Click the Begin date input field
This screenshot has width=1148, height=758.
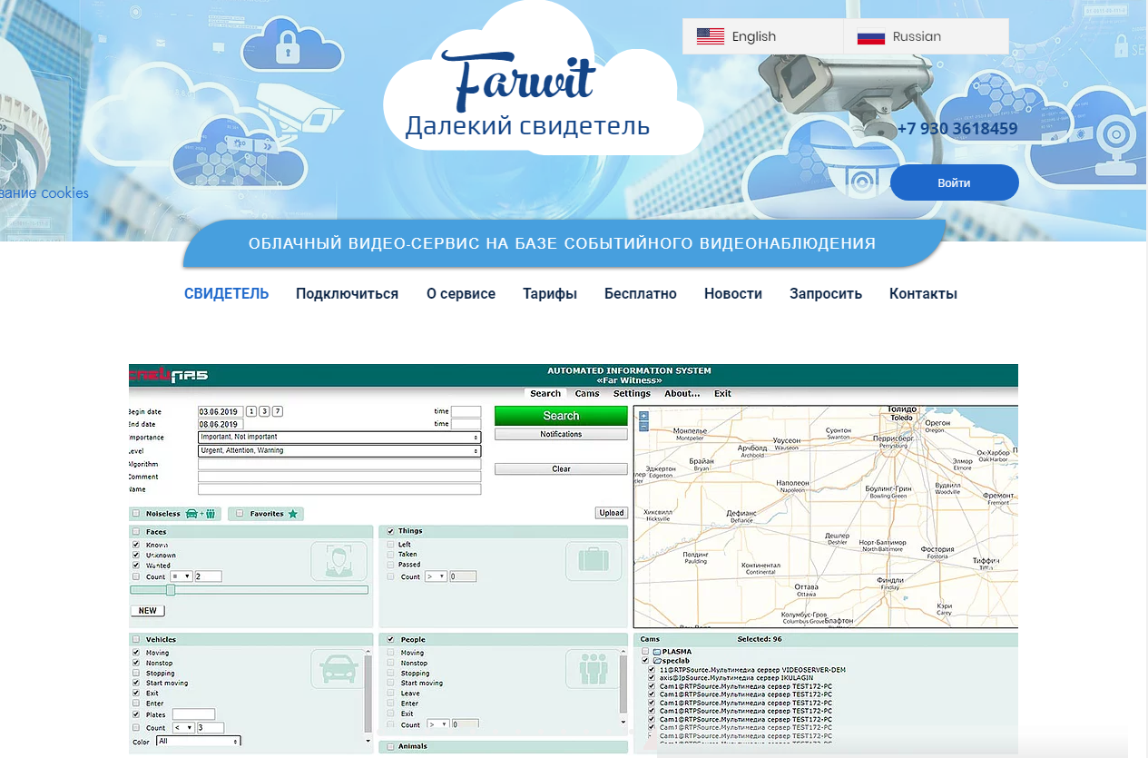(221, 411)
